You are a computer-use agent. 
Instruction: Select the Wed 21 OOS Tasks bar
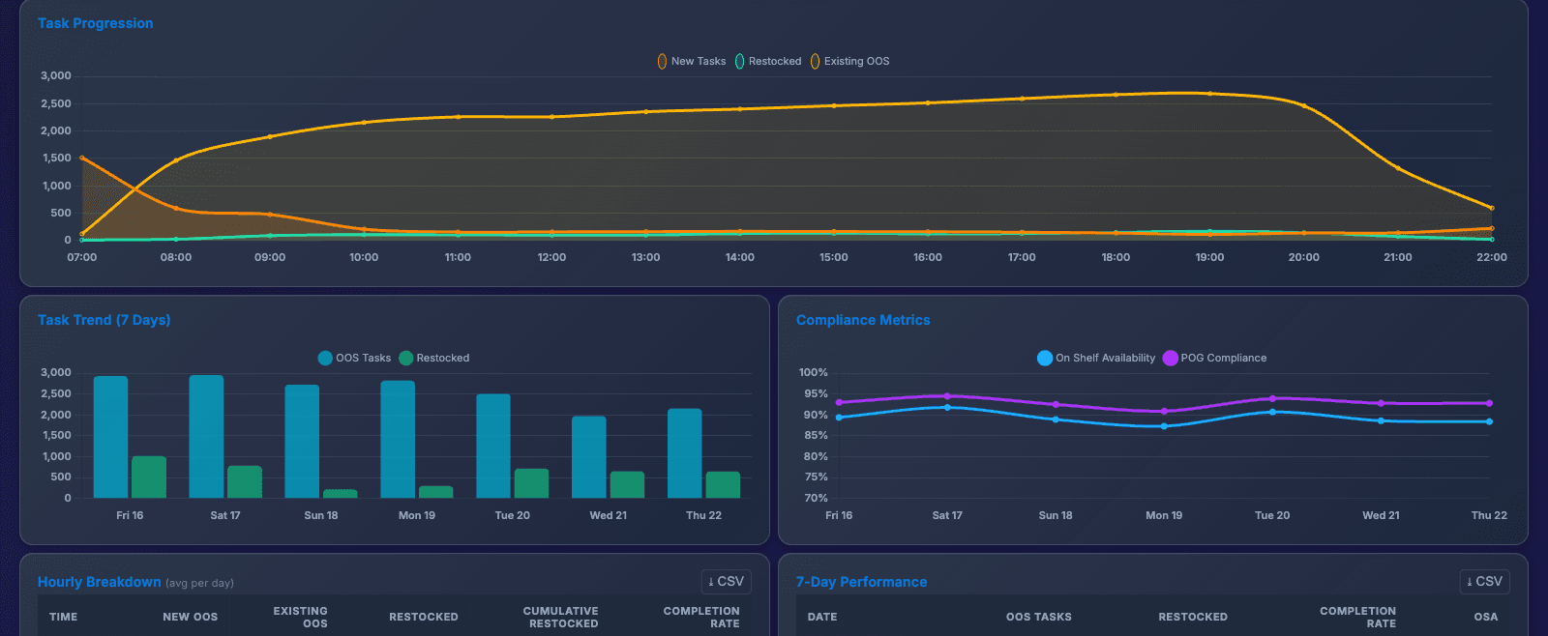click(x=589, y=456)
